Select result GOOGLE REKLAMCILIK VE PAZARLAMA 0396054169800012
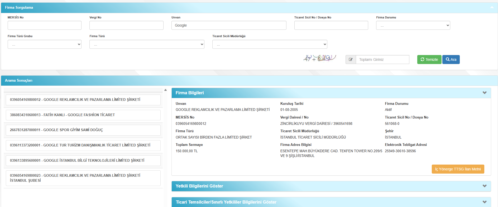 pos(83,100)
